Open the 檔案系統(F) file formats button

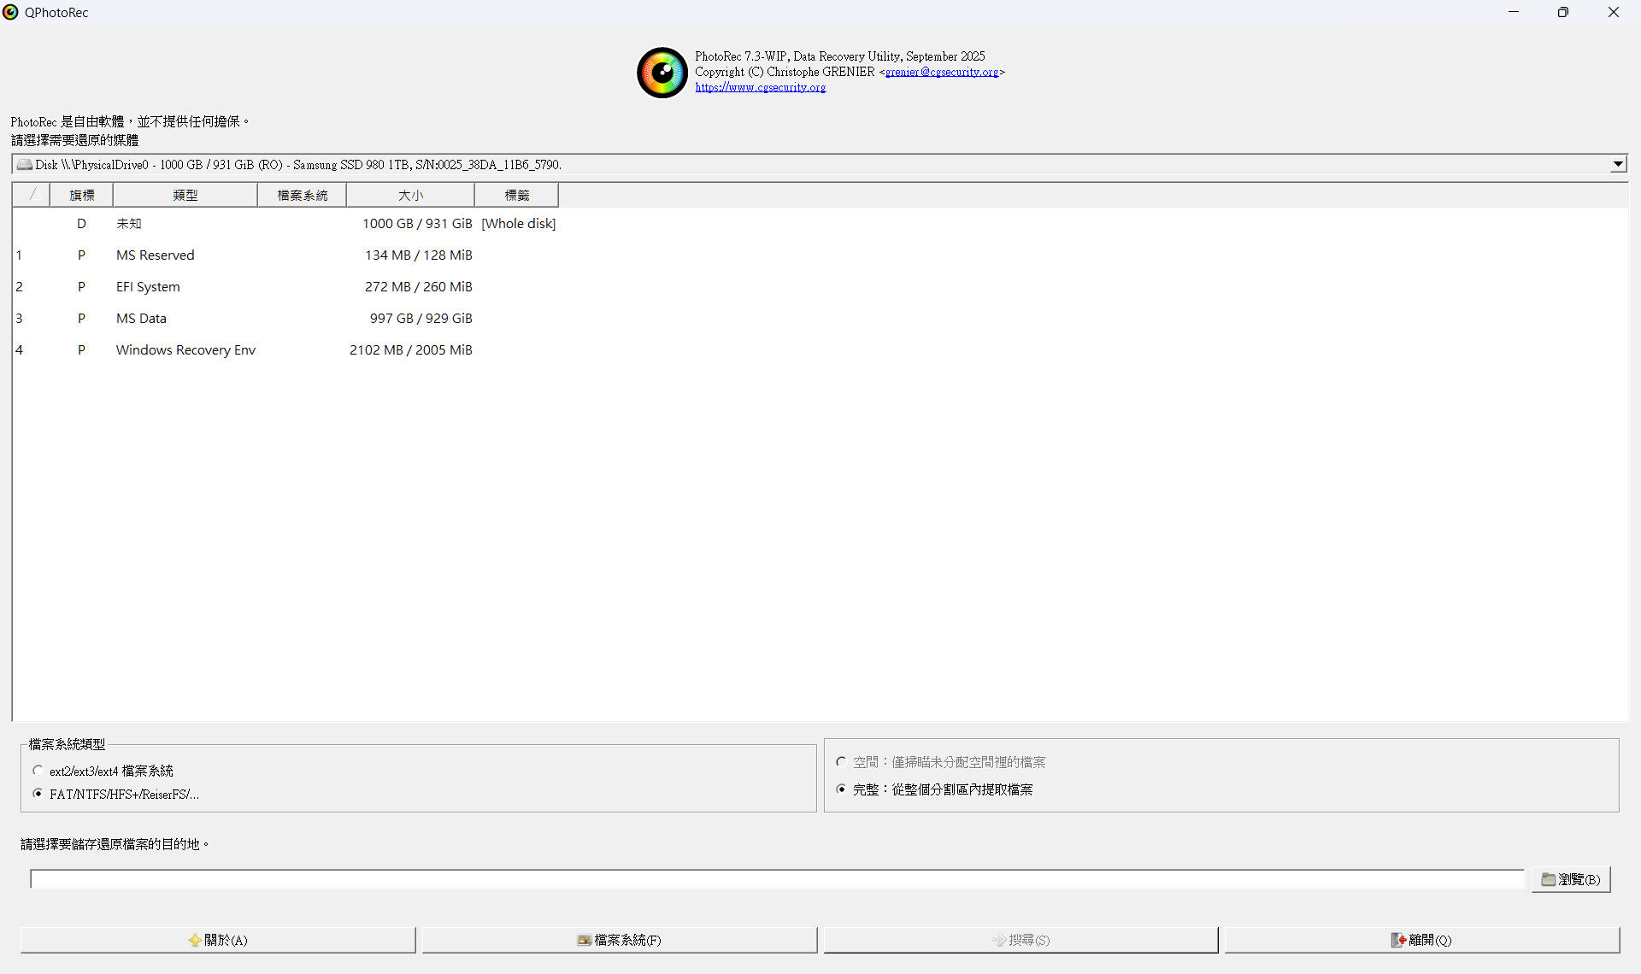(x=619, y=940)
